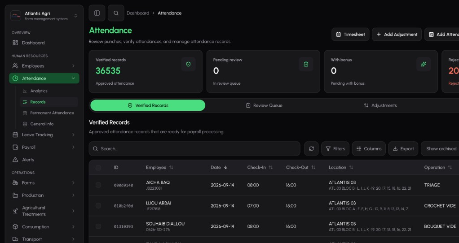
Task: Click the Add Attendance button
Action: tap(442, 35)
